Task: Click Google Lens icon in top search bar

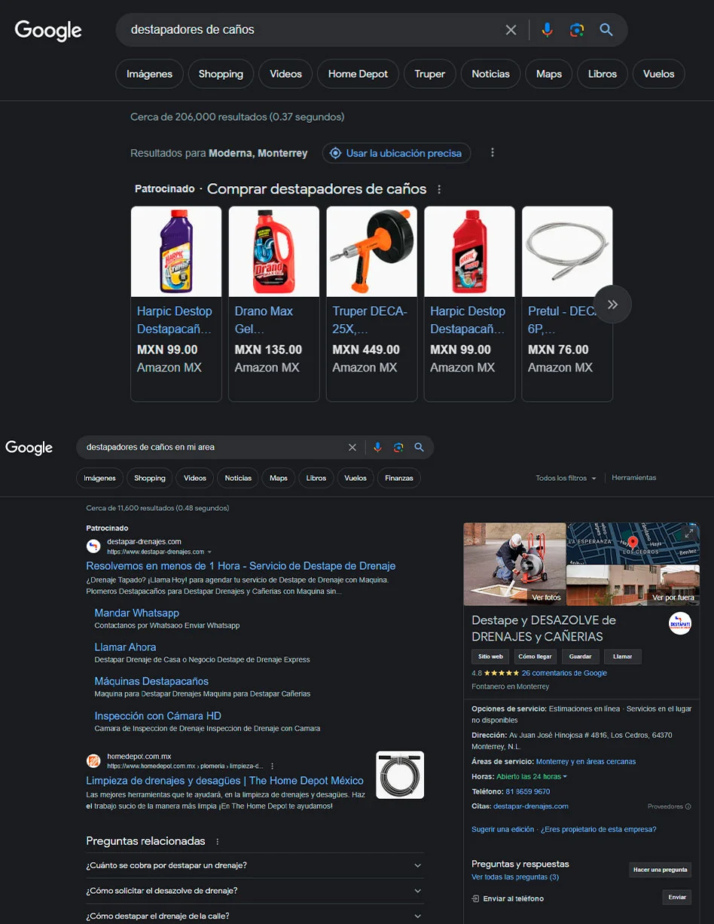Action: pos(576,30)
